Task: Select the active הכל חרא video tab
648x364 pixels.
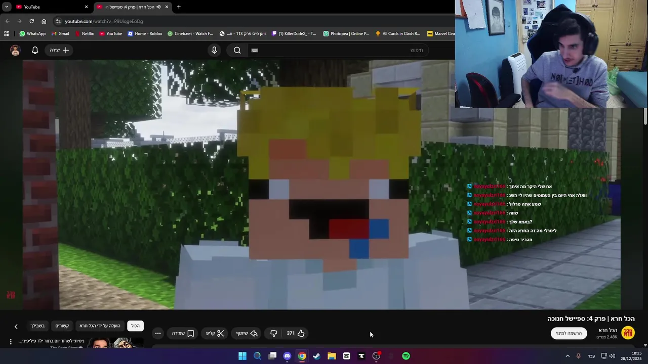Action: click(x=133, y=7)
